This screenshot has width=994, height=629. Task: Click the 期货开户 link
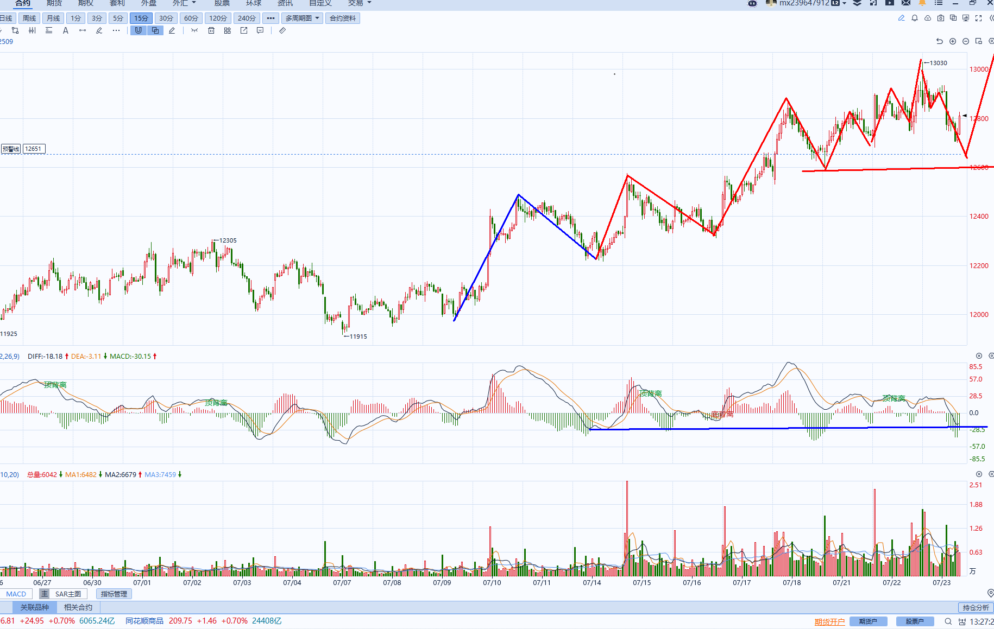pos(829,621)
